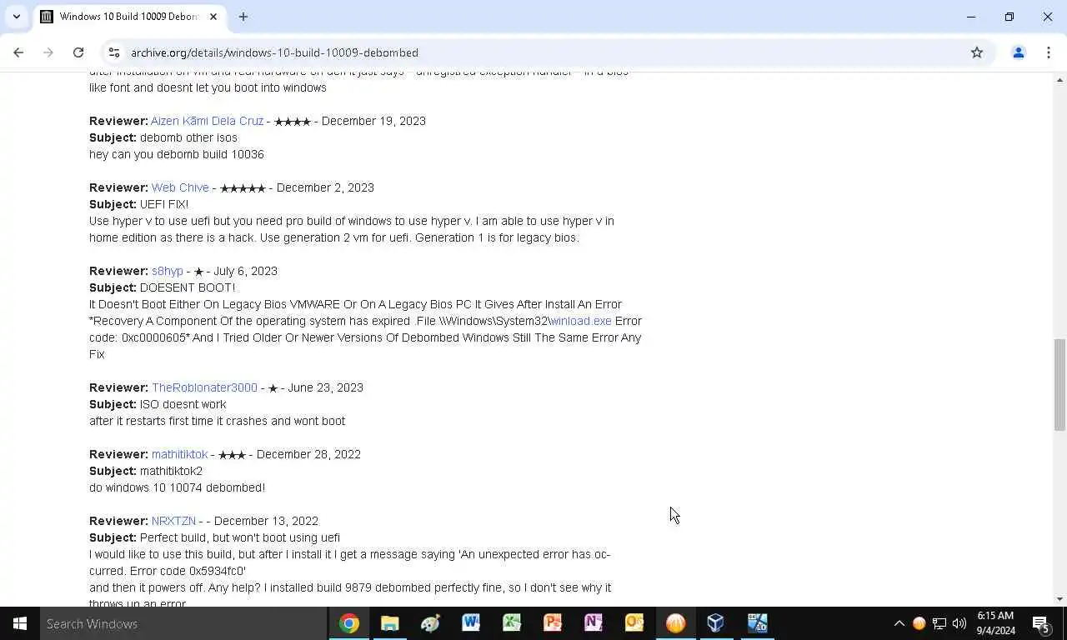1067x640 pixels.
Task: Click the Search Windows box
Action: [183, 623]
